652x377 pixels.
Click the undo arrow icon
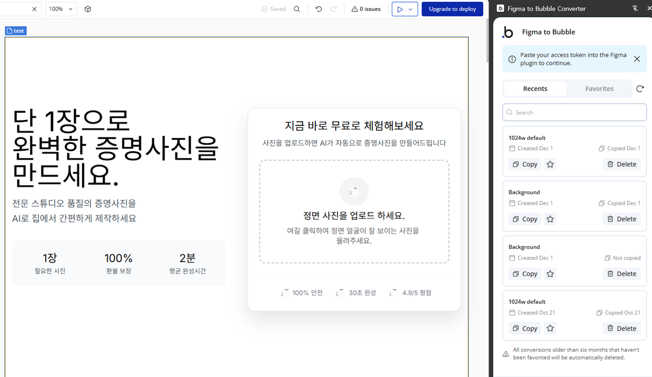coord(318,9)
